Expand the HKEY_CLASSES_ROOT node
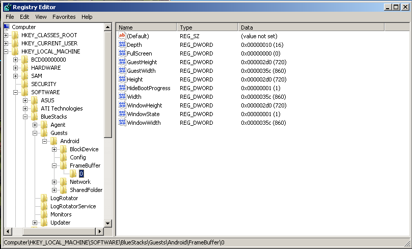Viewport: 412px width, 249px height. tap(6, 35)
